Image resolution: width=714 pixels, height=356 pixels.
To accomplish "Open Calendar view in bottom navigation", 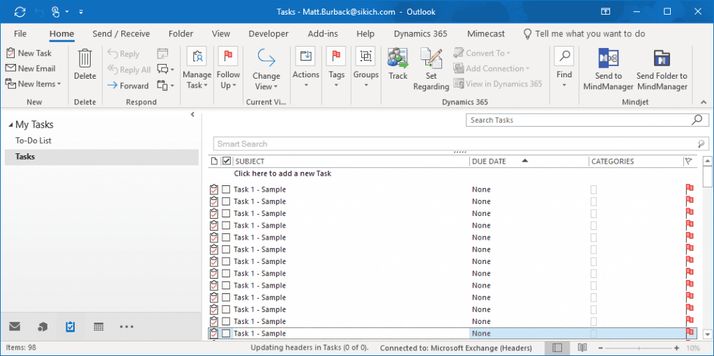I will coord(98,327).
